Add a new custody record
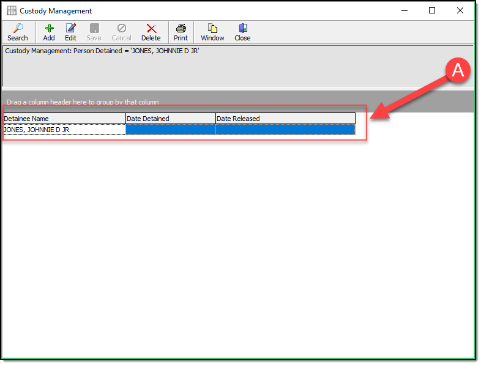481x365 pixels. coord(49,29)
